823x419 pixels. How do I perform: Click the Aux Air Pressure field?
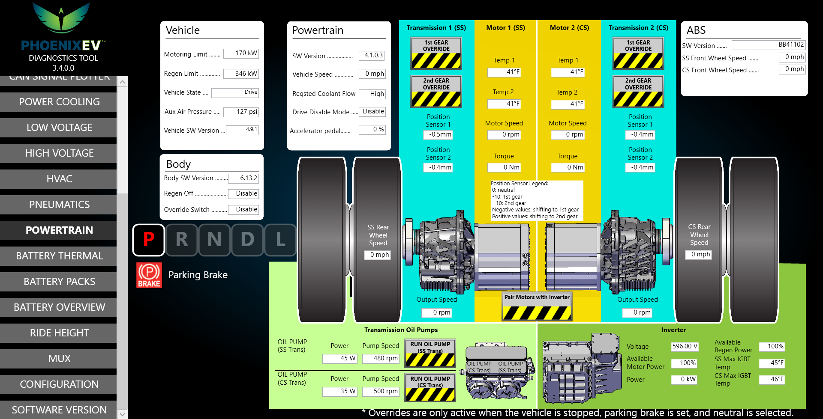[x=241, y=112]
